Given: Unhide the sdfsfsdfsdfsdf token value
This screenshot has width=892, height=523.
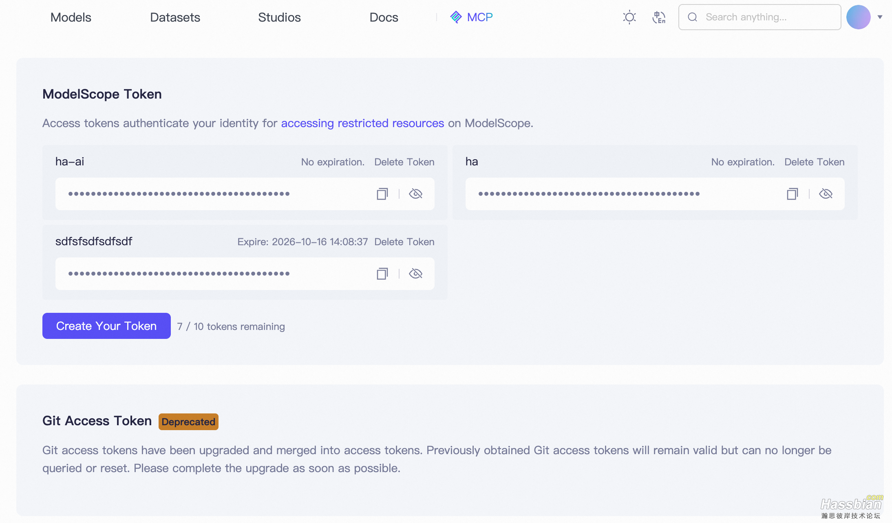Looking at the screenshot, I should (415, 274).
